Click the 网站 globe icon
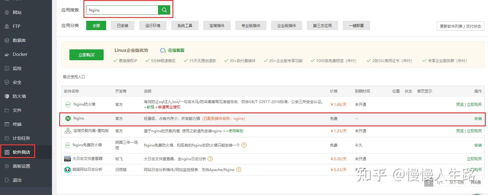 [x=7, y=12]
